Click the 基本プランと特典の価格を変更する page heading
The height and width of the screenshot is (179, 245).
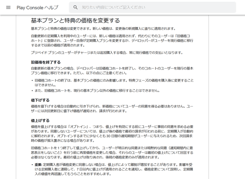click(75, 21)
